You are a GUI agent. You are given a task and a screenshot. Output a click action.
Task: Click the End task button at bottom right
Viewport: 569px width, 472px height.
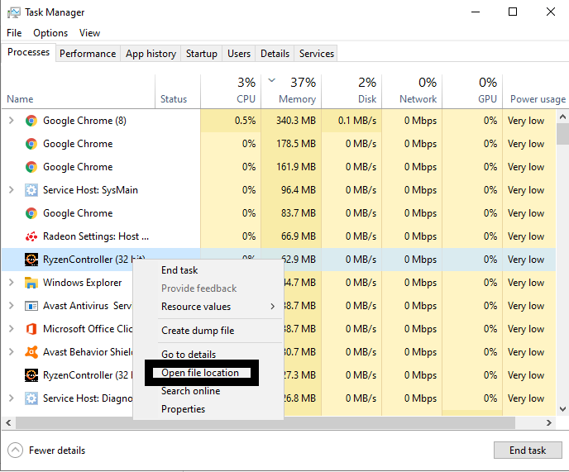pyautogui.click(x=528, y=451)
